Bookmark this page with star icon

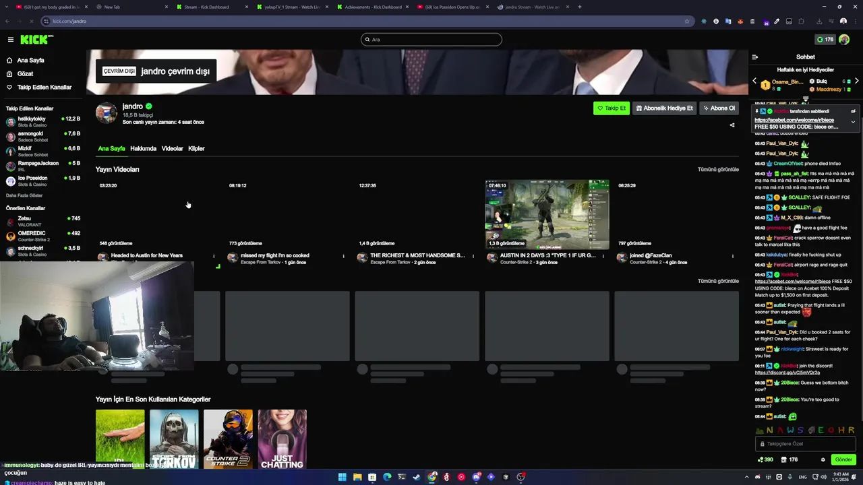(687, 21)
